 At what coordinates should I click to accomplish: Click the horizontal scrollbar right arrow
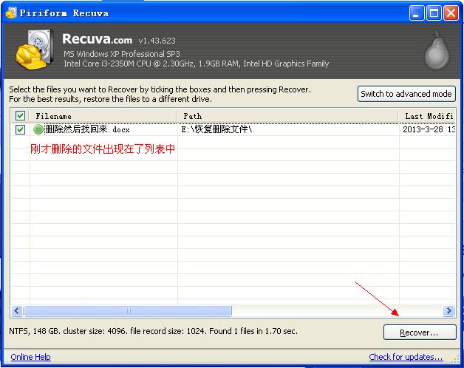point(448,311)
